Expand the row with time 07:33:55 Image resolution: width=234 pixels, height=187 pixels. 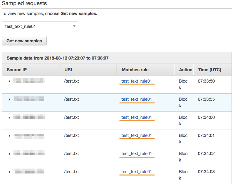click(10, 99)
